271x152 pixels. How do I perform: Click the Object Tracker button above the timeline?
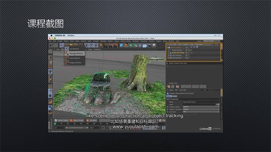coord(77,120)
